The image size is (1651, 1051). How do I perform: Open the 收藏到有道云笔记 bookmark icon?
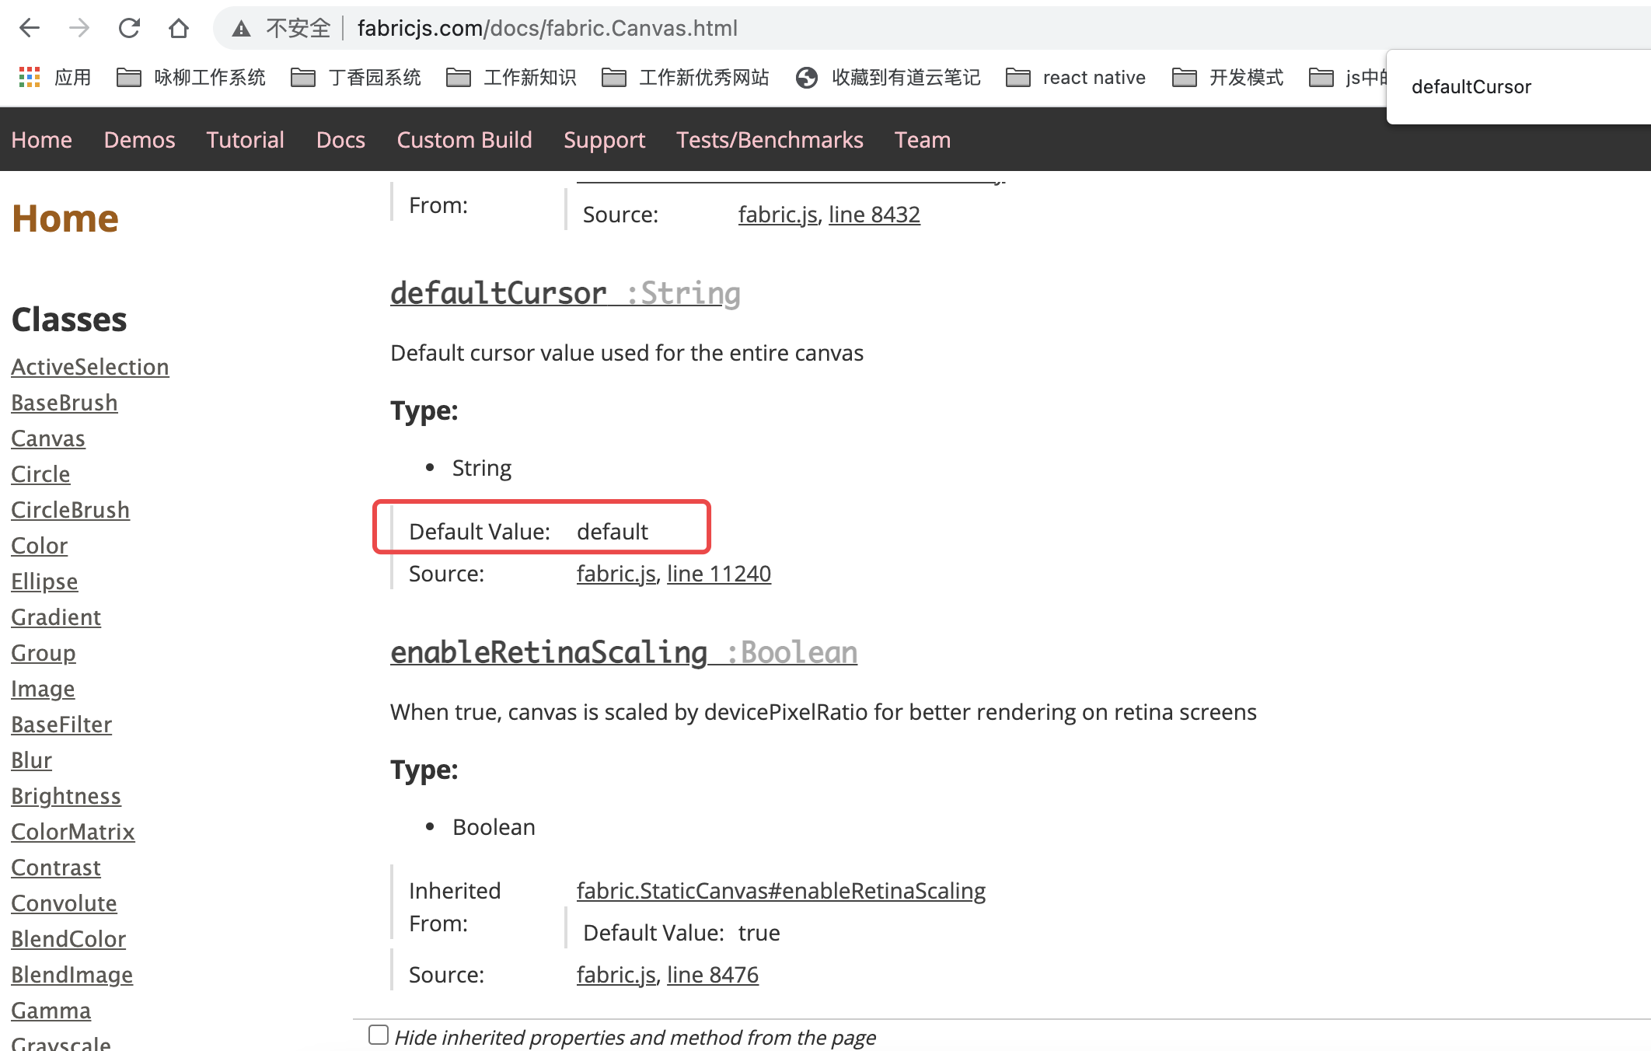(x=805, y=77)
